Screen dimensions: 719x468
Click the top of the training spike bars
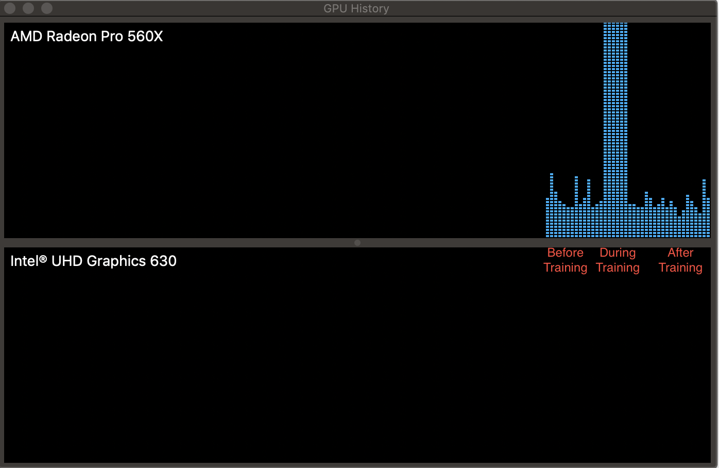(615, 25)
